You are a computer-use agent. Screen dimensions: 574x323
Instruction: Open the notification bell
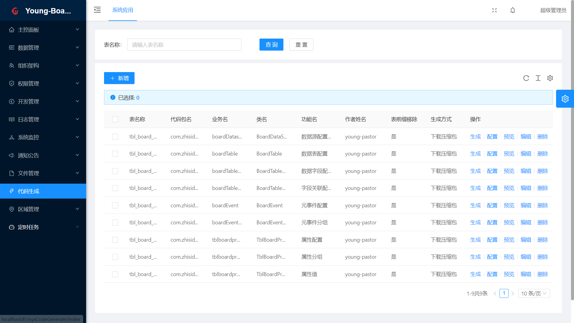tap(513, 10)
